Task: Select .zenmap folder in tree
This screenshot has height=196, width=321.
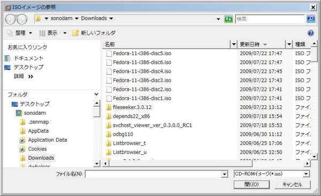Action: click(35, 122)
